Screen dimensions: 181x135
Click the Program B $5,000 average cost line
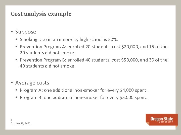83,97
